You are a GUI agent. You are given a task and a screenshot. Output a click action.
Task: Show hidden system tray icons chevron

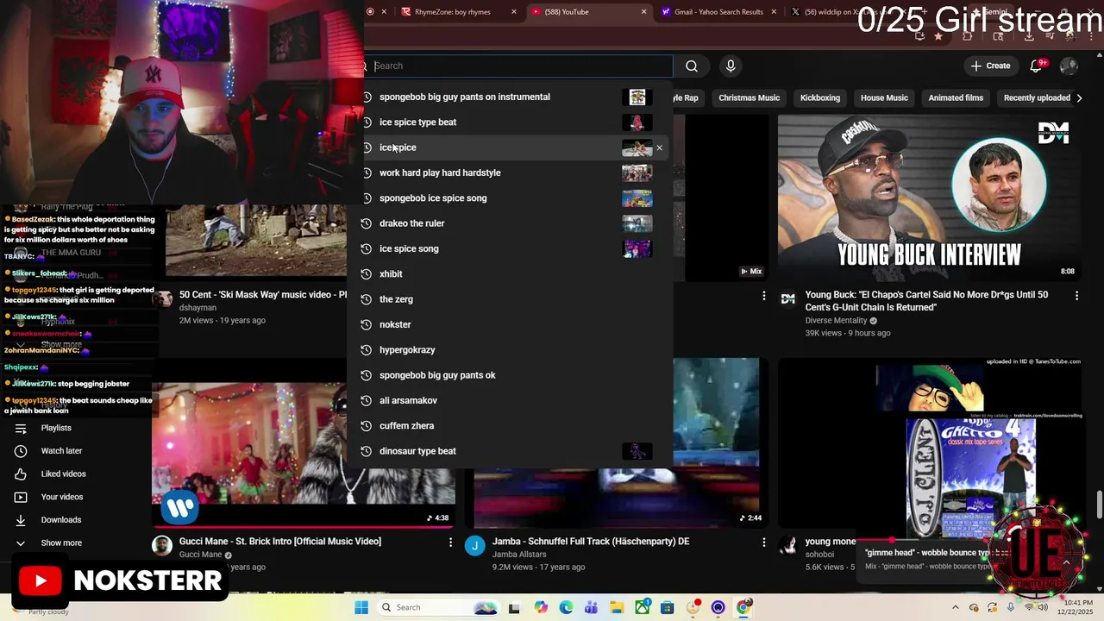click(x=955, y=607)
